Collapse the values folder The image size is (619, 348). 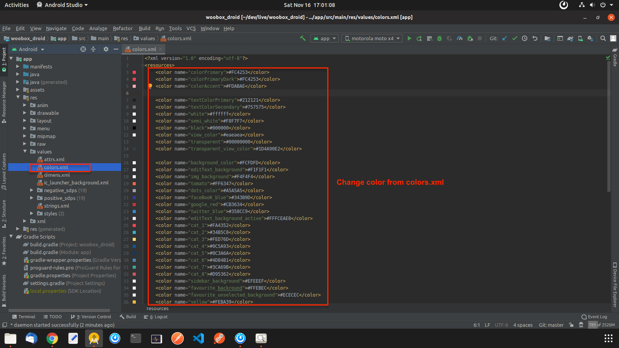(x=25, y=152)
